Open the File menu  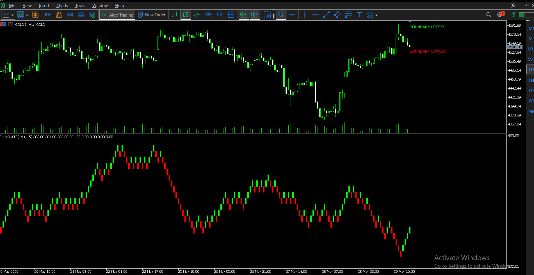tap(12, 6)
